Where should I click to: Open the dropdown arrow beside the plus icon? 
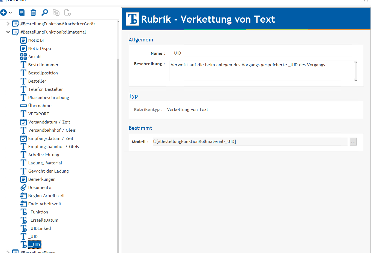[x=10, y=13]
